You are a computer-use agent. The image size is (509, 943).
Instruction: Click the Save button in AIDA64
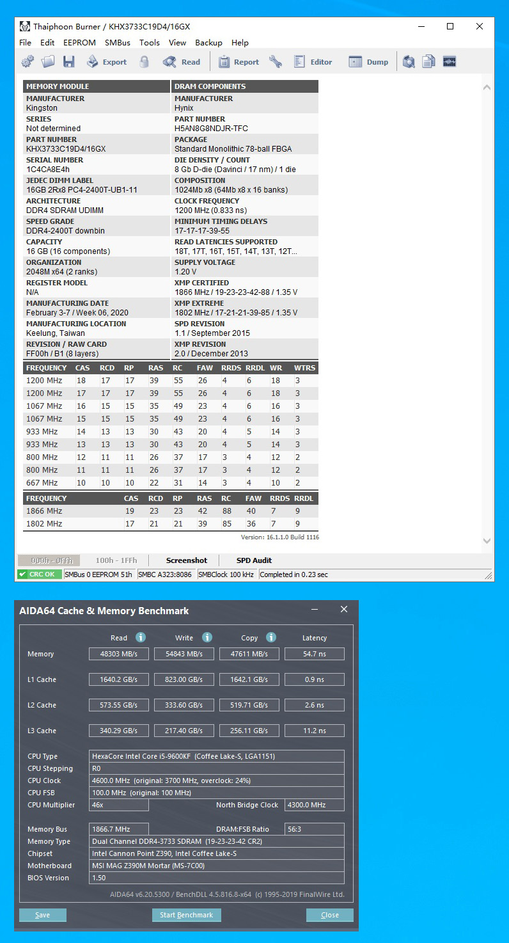coord(43,915)
